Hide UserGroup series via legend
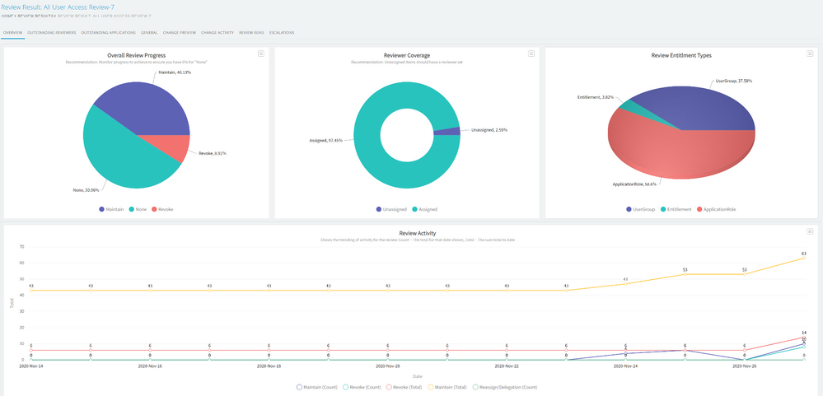 point(642,209)
